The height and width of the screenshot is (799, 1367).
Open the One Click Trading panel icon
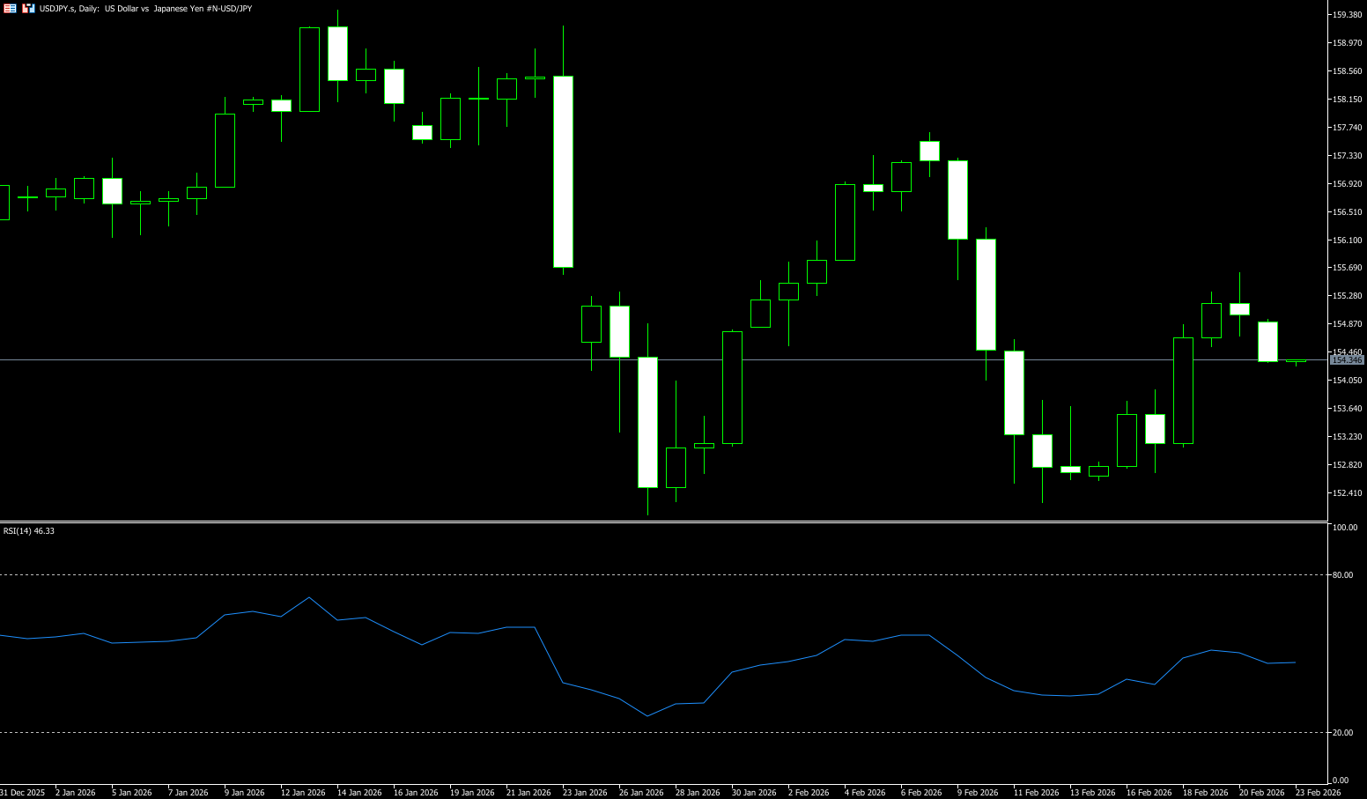[x=10, y=8]
